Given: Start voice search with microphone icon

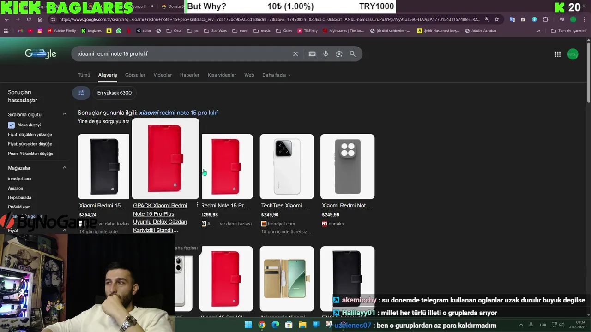Looking at the screenshot, I should coord(326,54).
